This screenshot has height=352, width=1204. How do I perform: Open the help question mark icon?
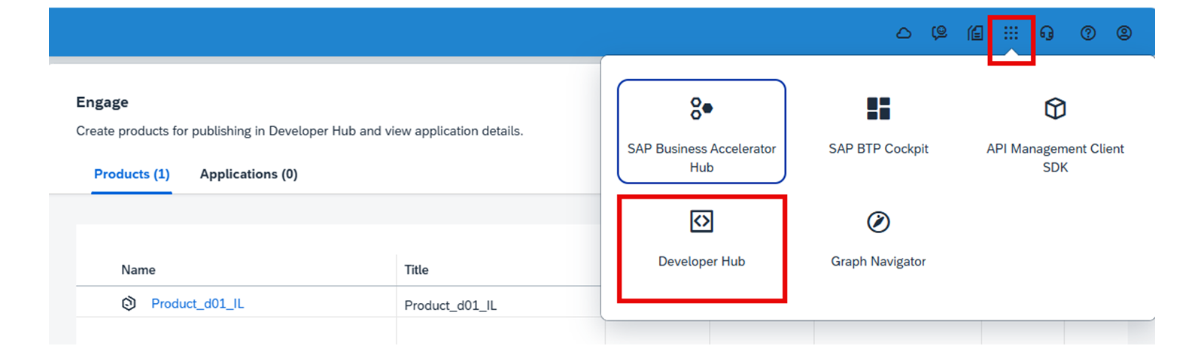(x=1088, y=33)
